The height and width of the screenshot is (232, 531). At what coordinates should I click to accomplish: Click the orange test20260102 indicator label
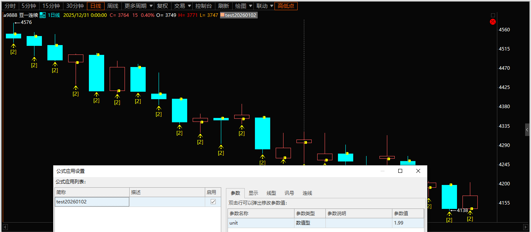click(238, 15)
